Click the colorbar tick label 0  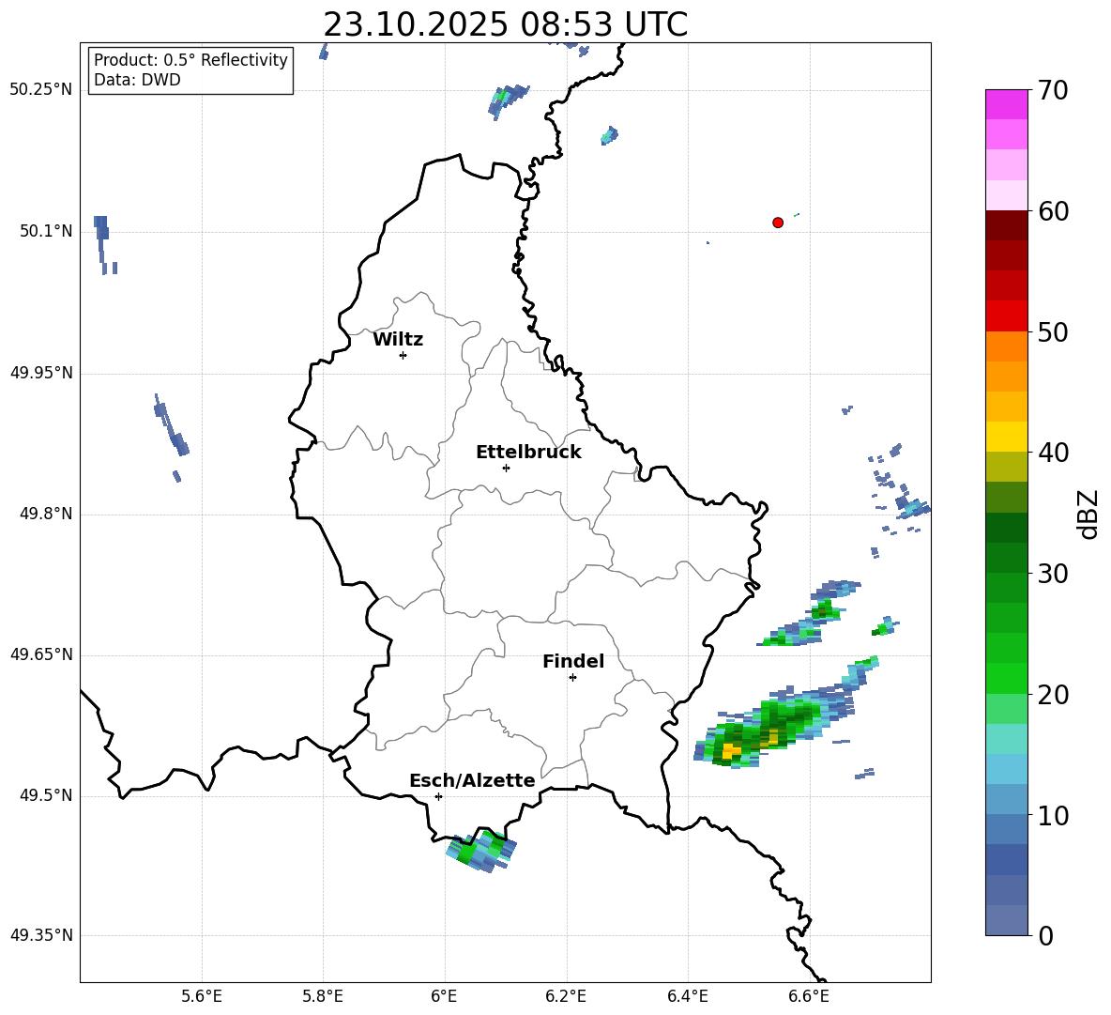(1046, 935)
